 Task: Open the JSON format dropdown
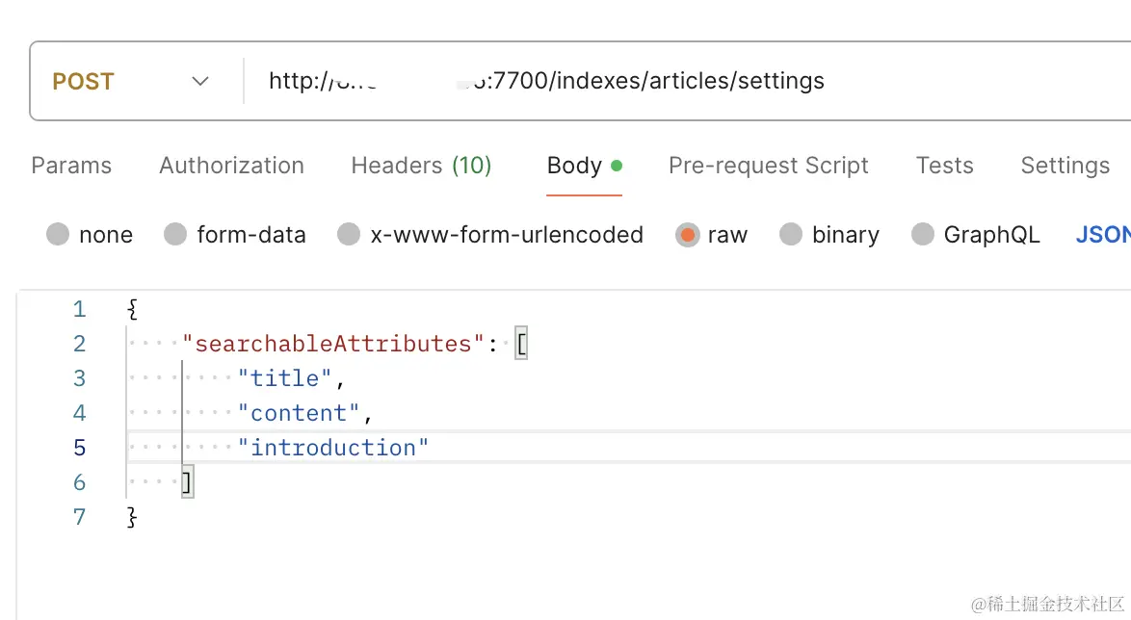[1103, 235]
